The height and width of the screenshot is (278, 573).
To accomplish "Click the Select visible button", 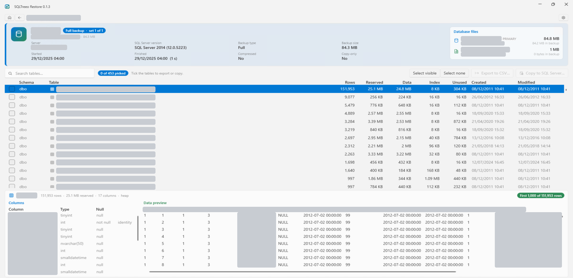I will click(x=424, y=73).
